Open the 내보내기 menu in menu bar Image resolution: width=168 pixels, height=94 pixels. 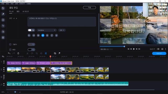[22, 4]
